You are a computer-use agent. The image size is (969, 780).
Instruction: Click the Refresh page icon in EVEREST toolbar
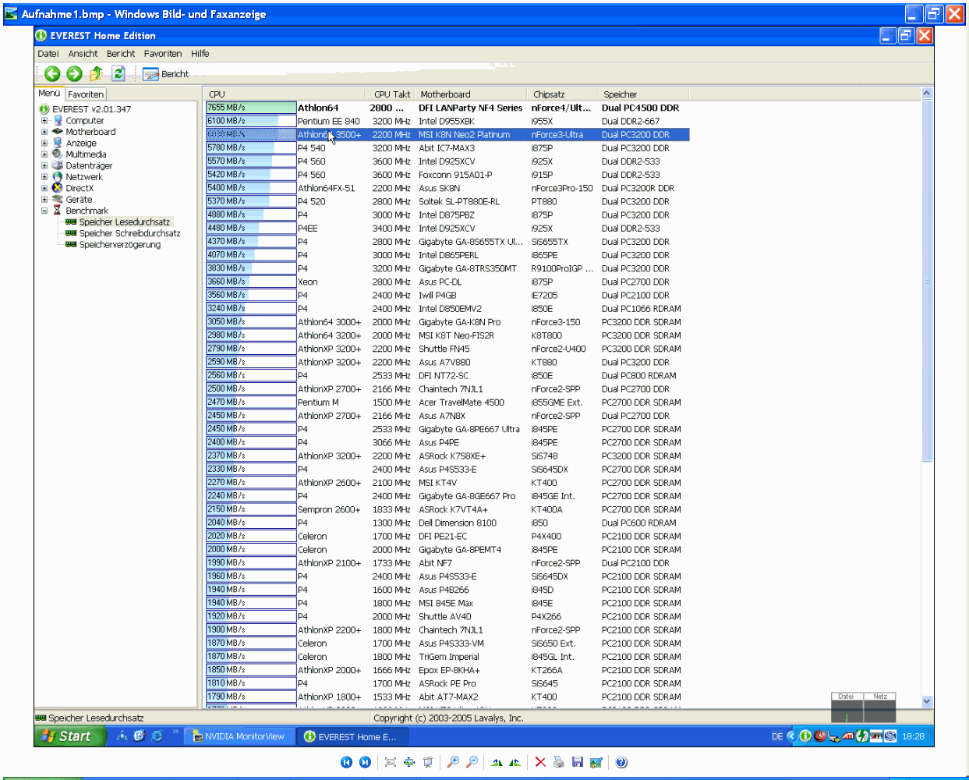(118, 73)
